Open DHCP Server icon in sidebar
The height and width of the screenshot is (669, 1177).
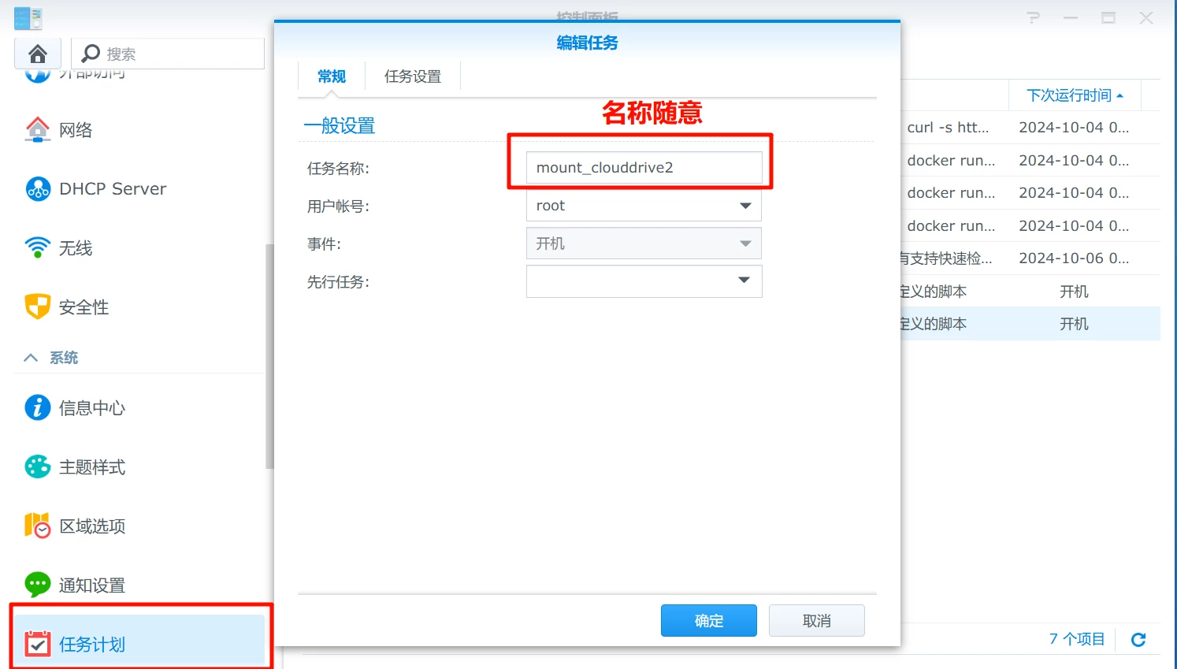tap(37, 189)
